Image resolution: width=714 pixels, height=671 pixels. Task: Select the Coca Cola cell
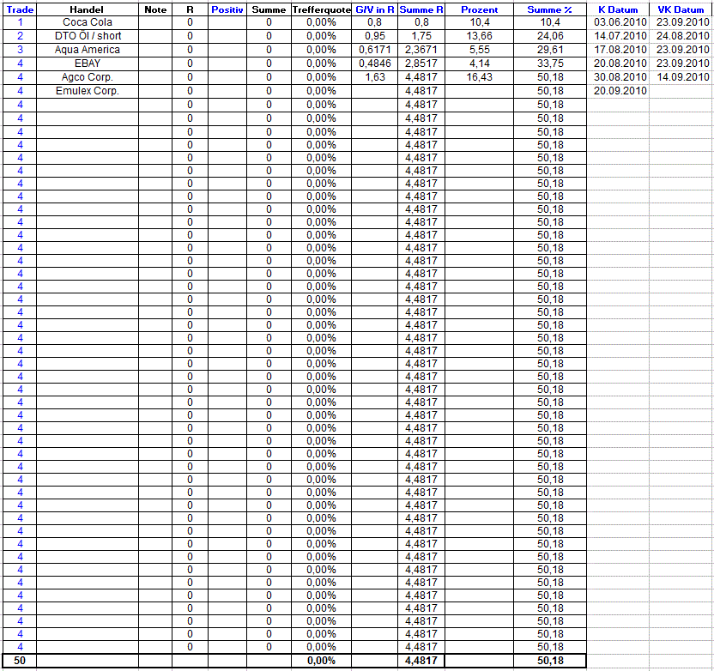(x=88, y=22)
